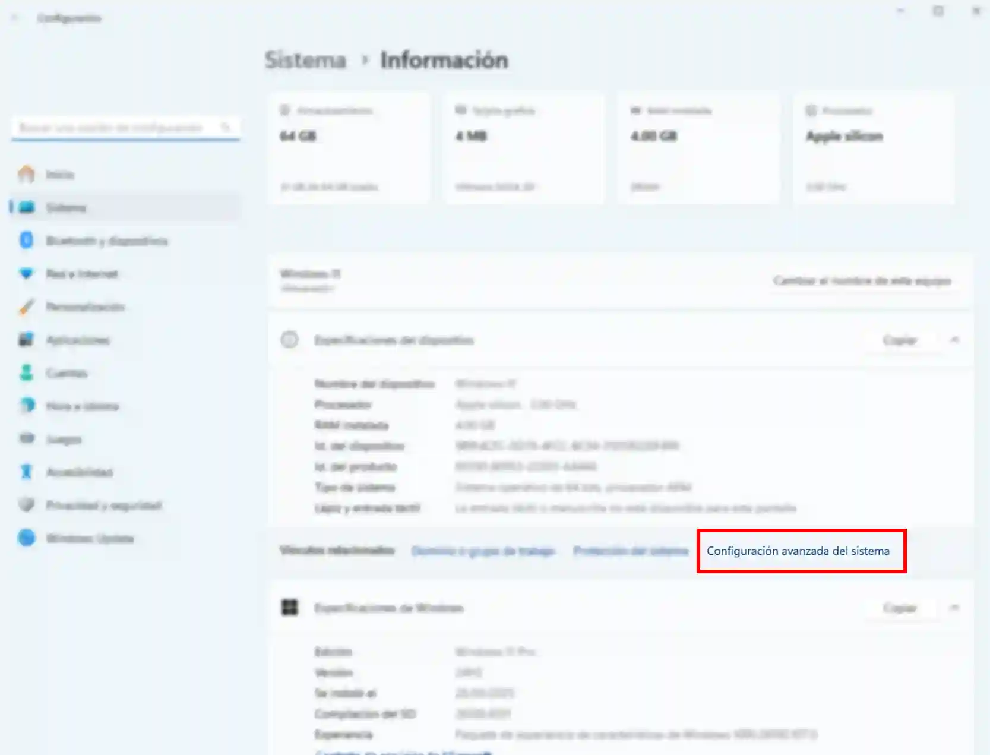990x755 pixels.
Task: Open Cuentas settings
Action: click(x=125, y=373)
